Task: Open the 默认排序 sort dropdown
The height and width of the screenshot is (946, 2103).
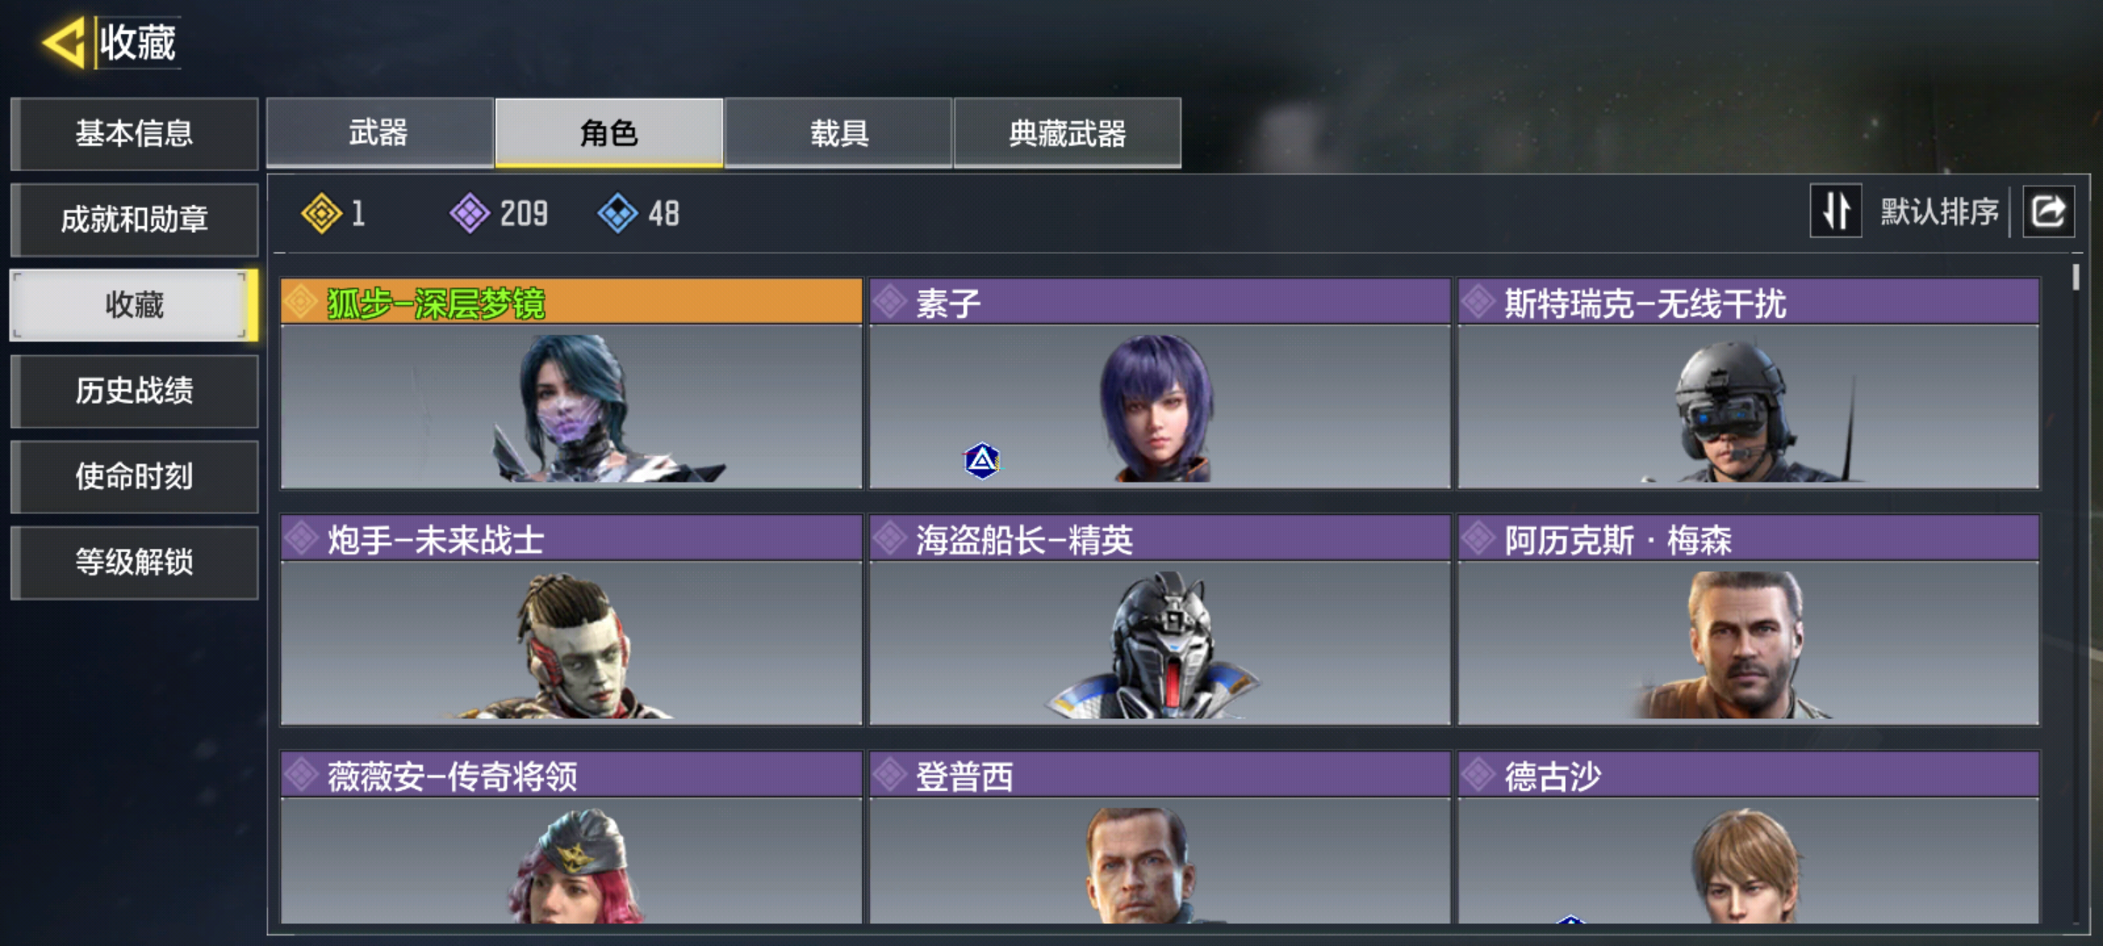Action: click(x=1939, y=212)
